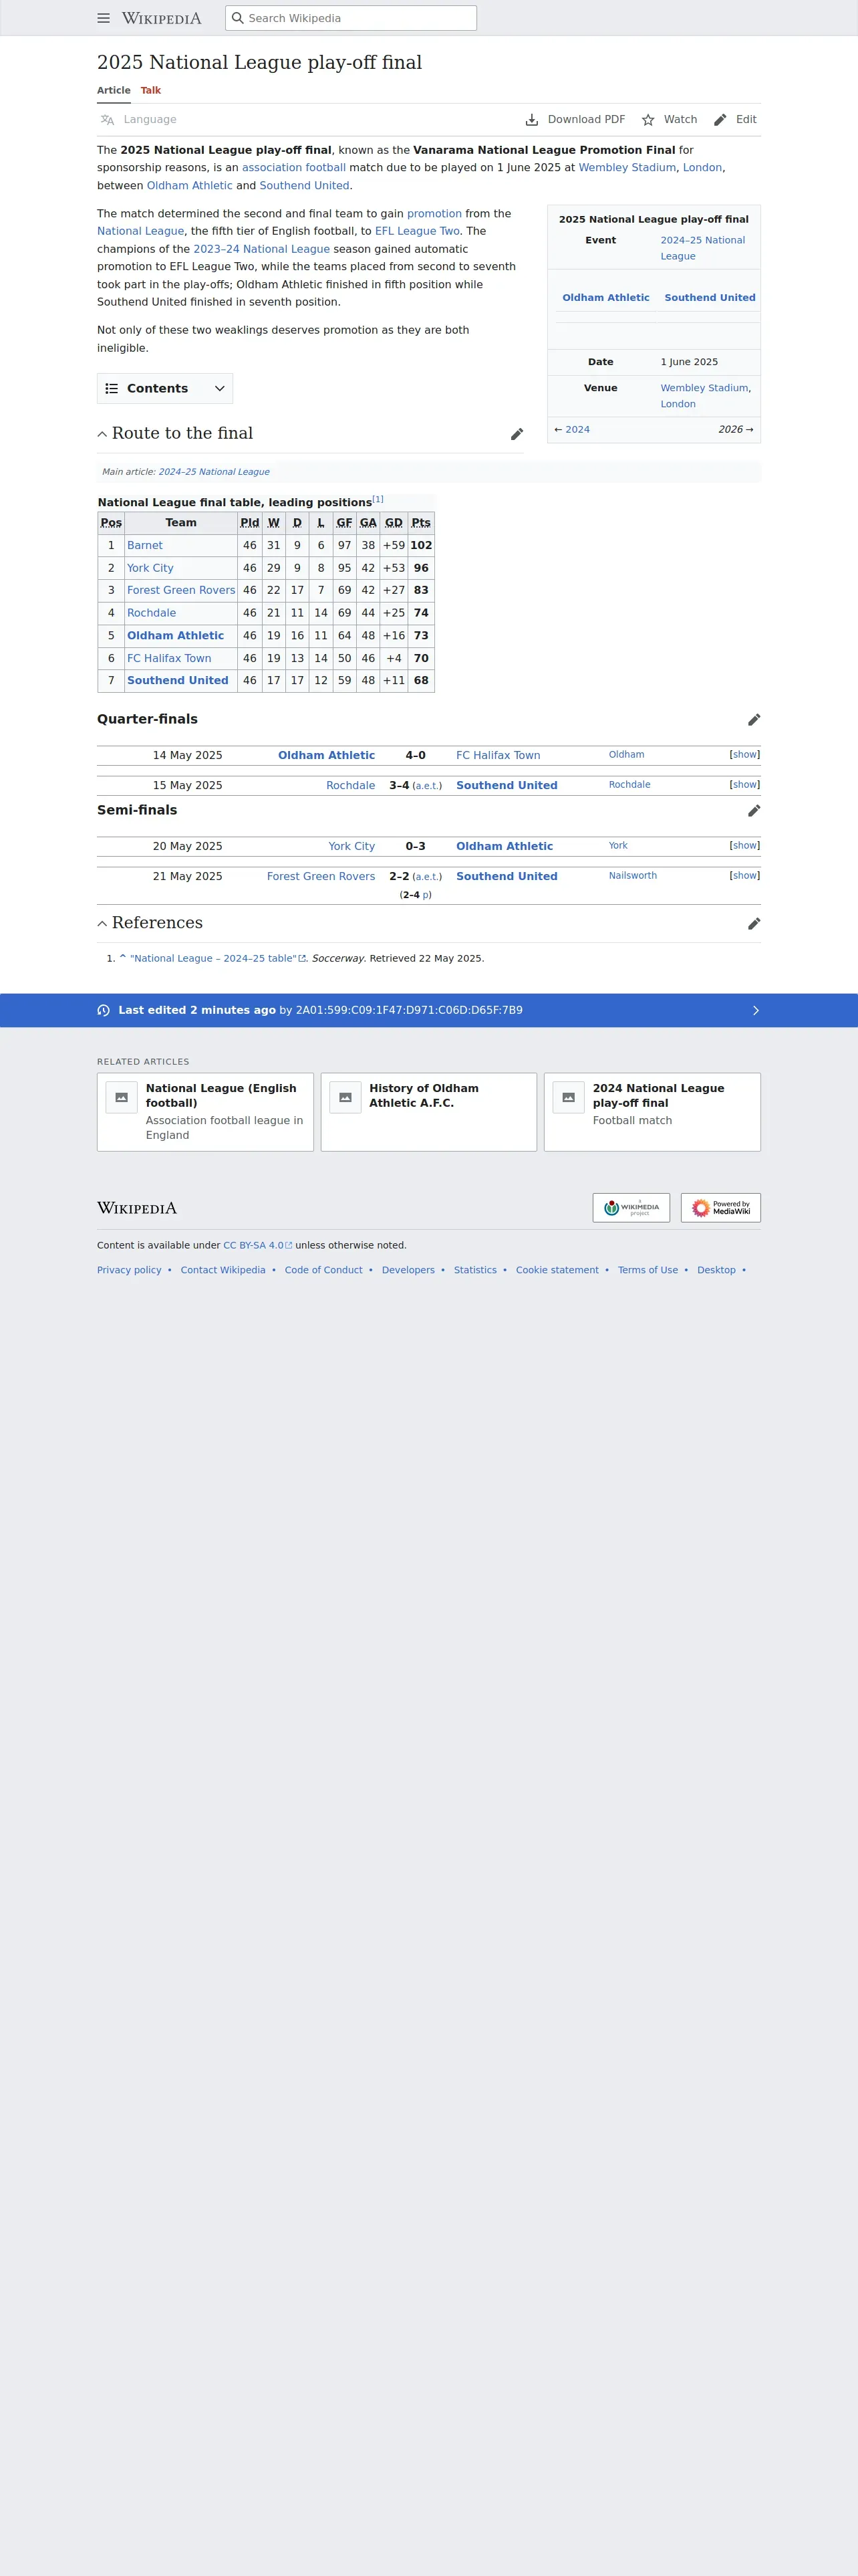Image resolution: width=858 pixels, height=2576 pixels.
Task: Open FC Halifax Town table link
Action: 169,659
